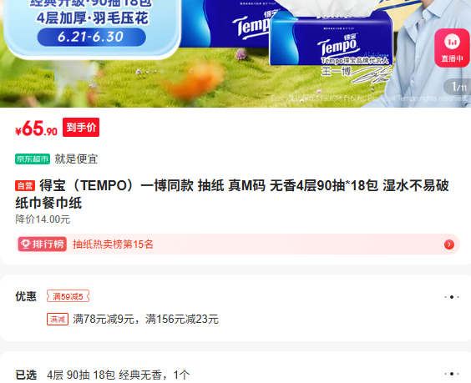Click 满78元减9元 discount text
Screen dimensions: 471x383
104,319
